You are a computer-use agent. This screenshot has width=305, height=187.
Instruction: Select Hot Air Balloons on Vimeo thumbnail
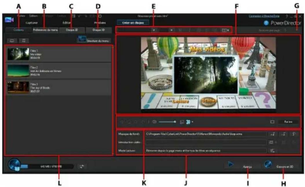coord(18,71)
